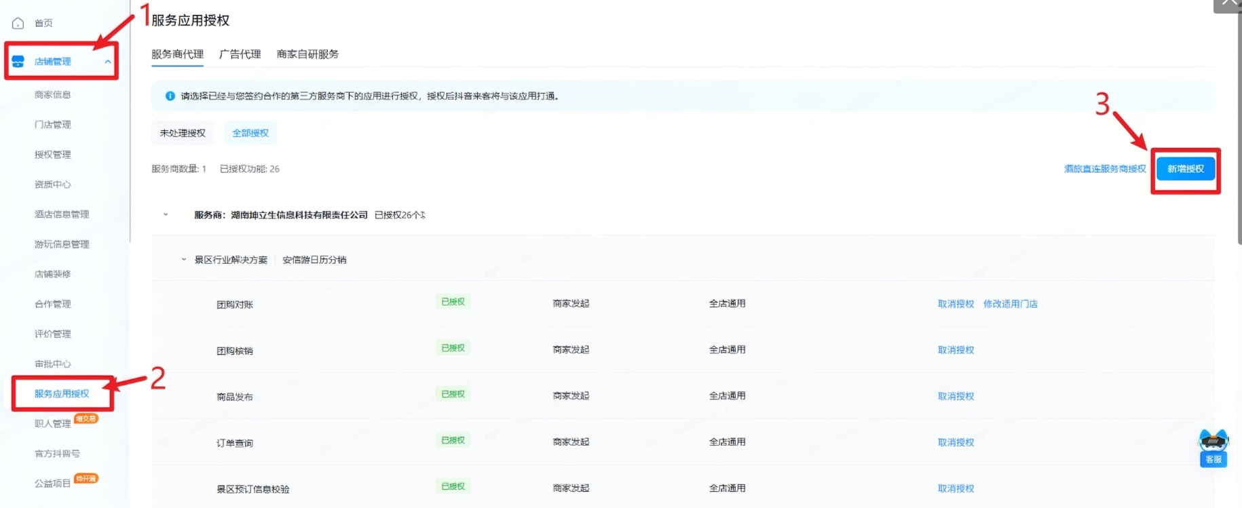Open 审批中心 in sidebar
The image size is (1242, 508).
coord(53,364)
